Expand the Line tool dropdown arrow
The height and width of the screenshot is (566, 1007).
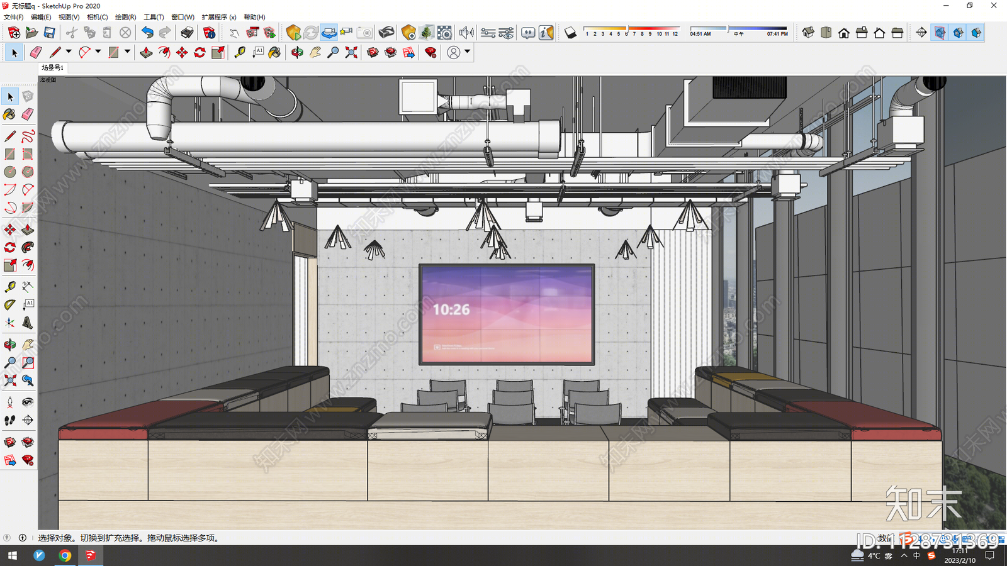pos(69,52)
